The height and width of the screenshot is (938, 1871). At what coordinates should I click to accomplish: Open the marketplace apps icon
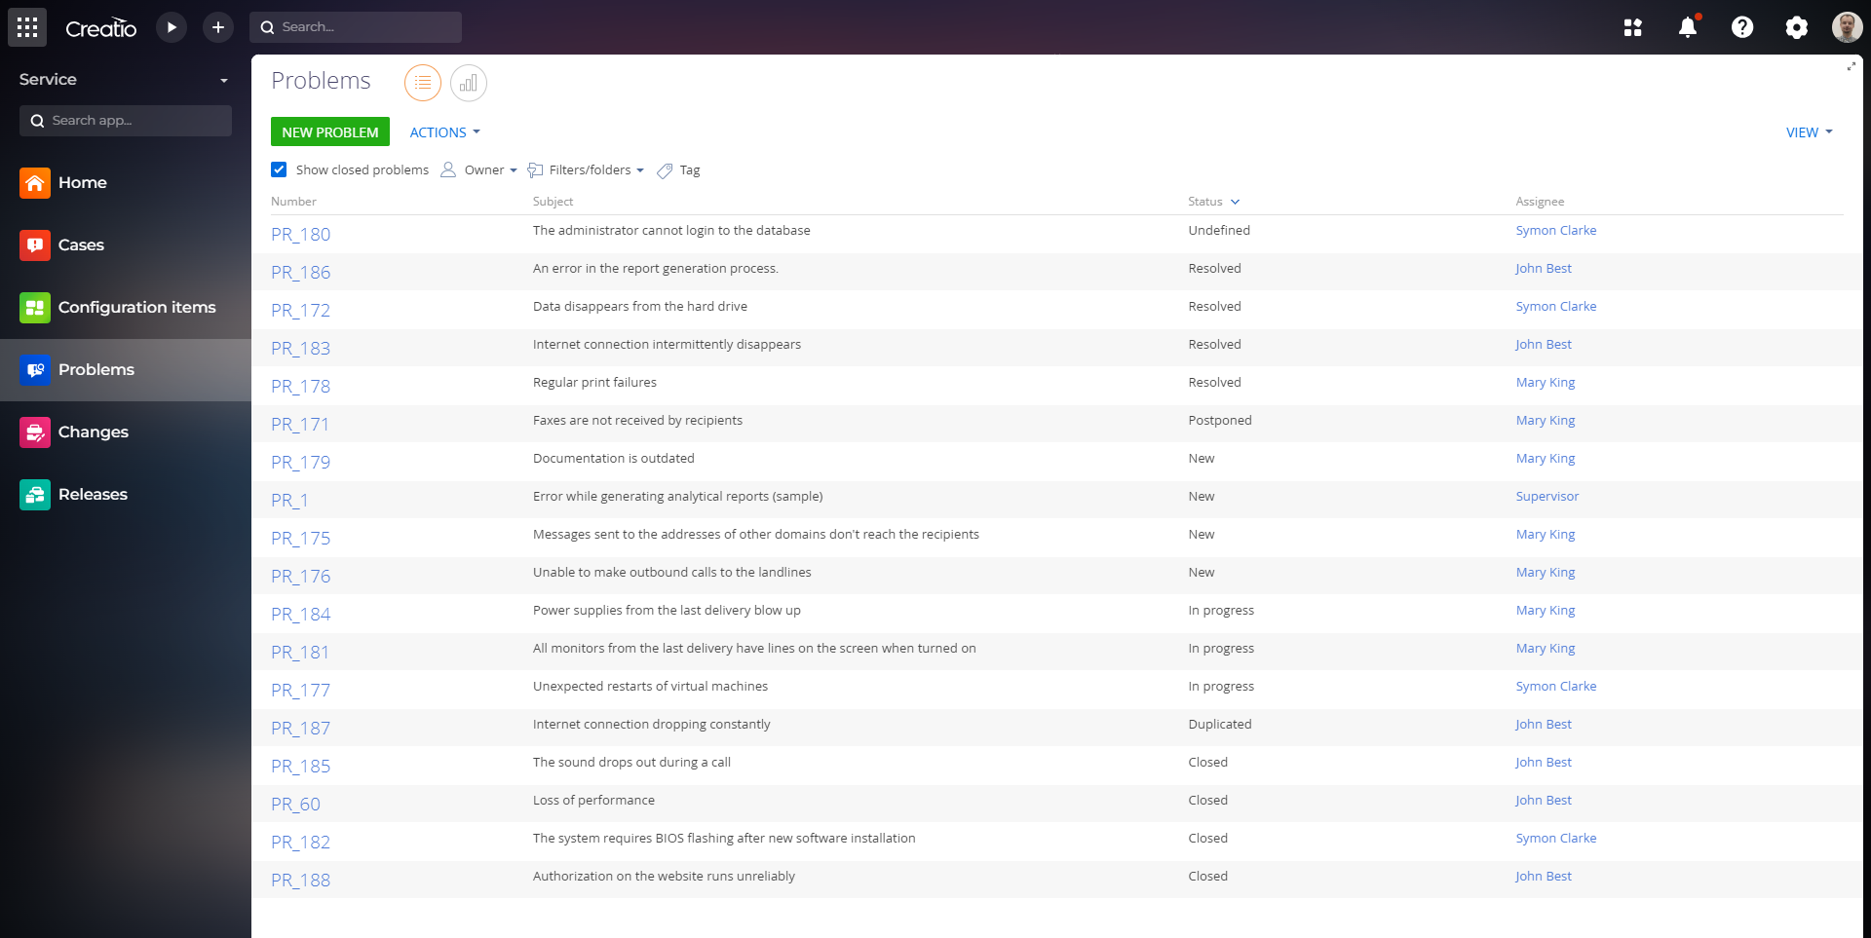1633,27
